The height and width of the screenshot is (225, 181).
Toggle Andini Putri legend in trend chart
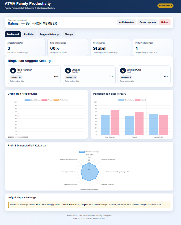[61, 100]
